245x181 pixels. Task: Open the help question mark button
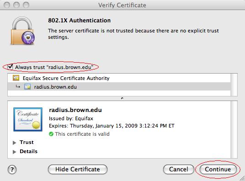pos(12,170)
